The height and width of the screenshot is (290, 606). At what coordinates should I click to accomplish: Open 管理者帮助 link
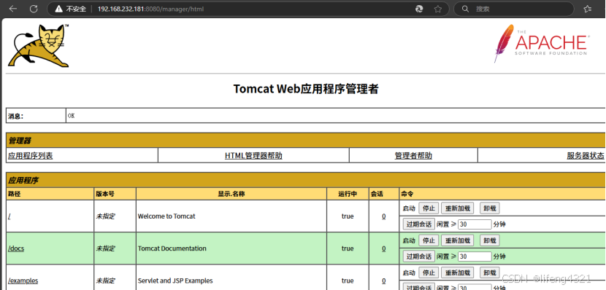point(413,156)
